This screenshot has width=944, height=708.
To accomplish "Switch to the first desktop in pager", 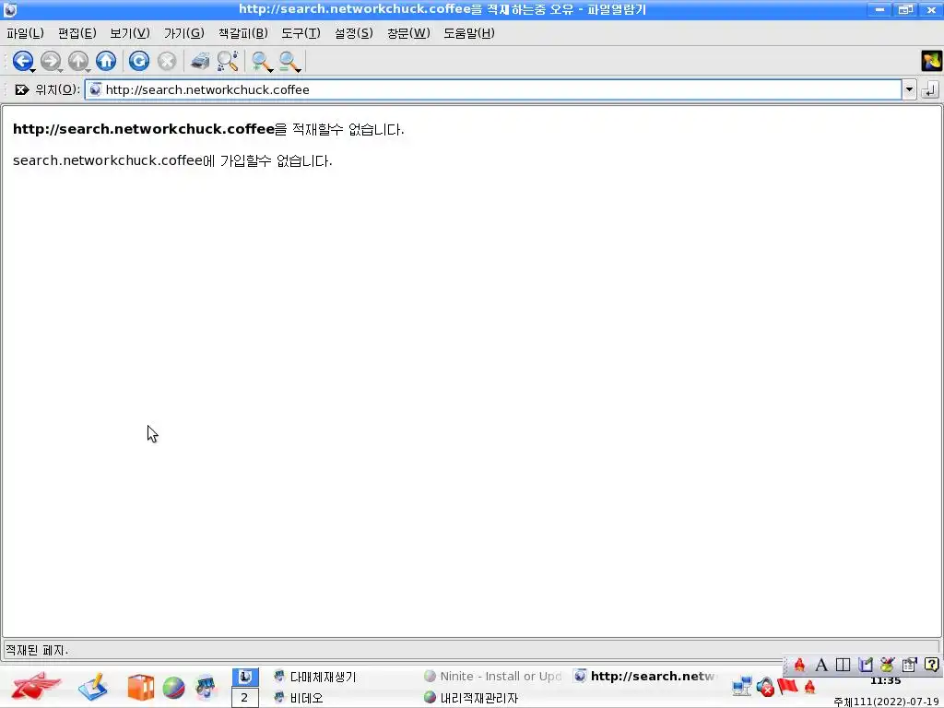I will coord(245,677).
